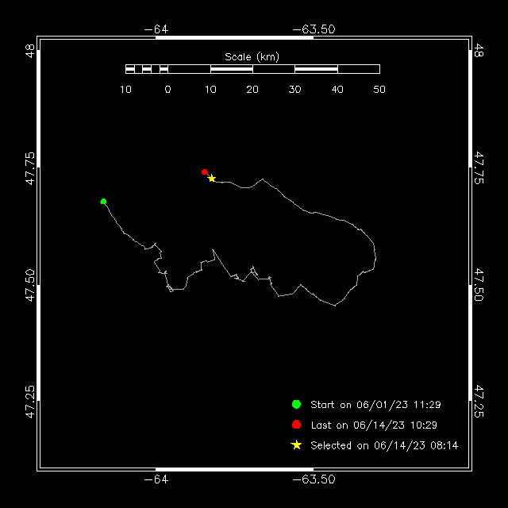Click the "Start on 06/01/23 11:29" legend text
Viewport: 508px width, 508px height.
tap(375, 405)
